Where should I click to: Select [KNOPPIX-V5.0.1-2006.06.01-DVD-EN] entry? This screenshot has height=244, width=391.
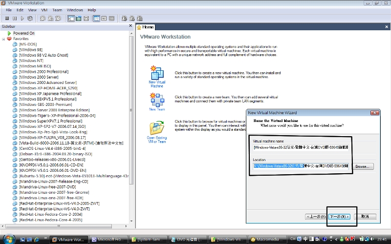52,170
